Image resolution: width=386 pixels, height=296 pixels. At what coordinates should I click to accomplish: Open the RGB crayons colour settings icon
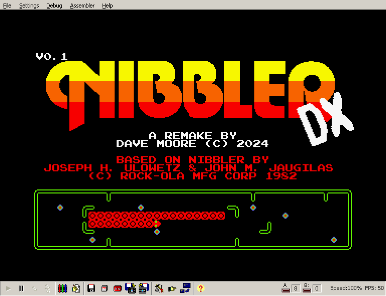(x=62, y=288)
